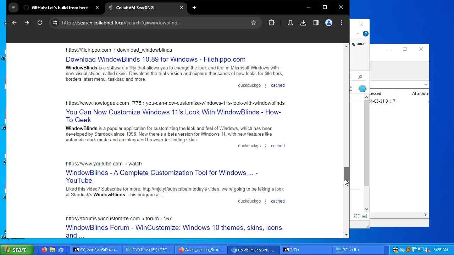Sort by Attributes column in 7-Zip
This screenshot has width=454, height=255.
[x=420, y=93]
